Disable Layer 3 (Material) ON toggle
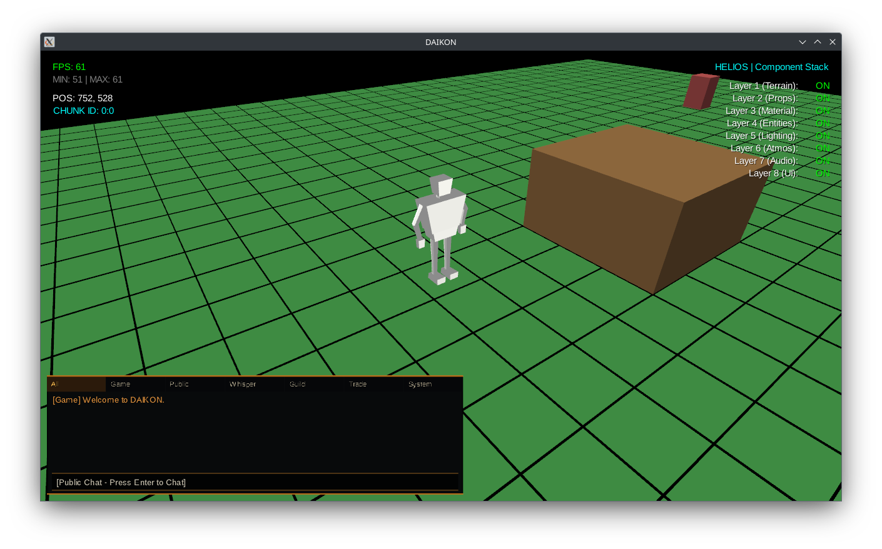Screen dimensions: 882x549 coord(823,111)
